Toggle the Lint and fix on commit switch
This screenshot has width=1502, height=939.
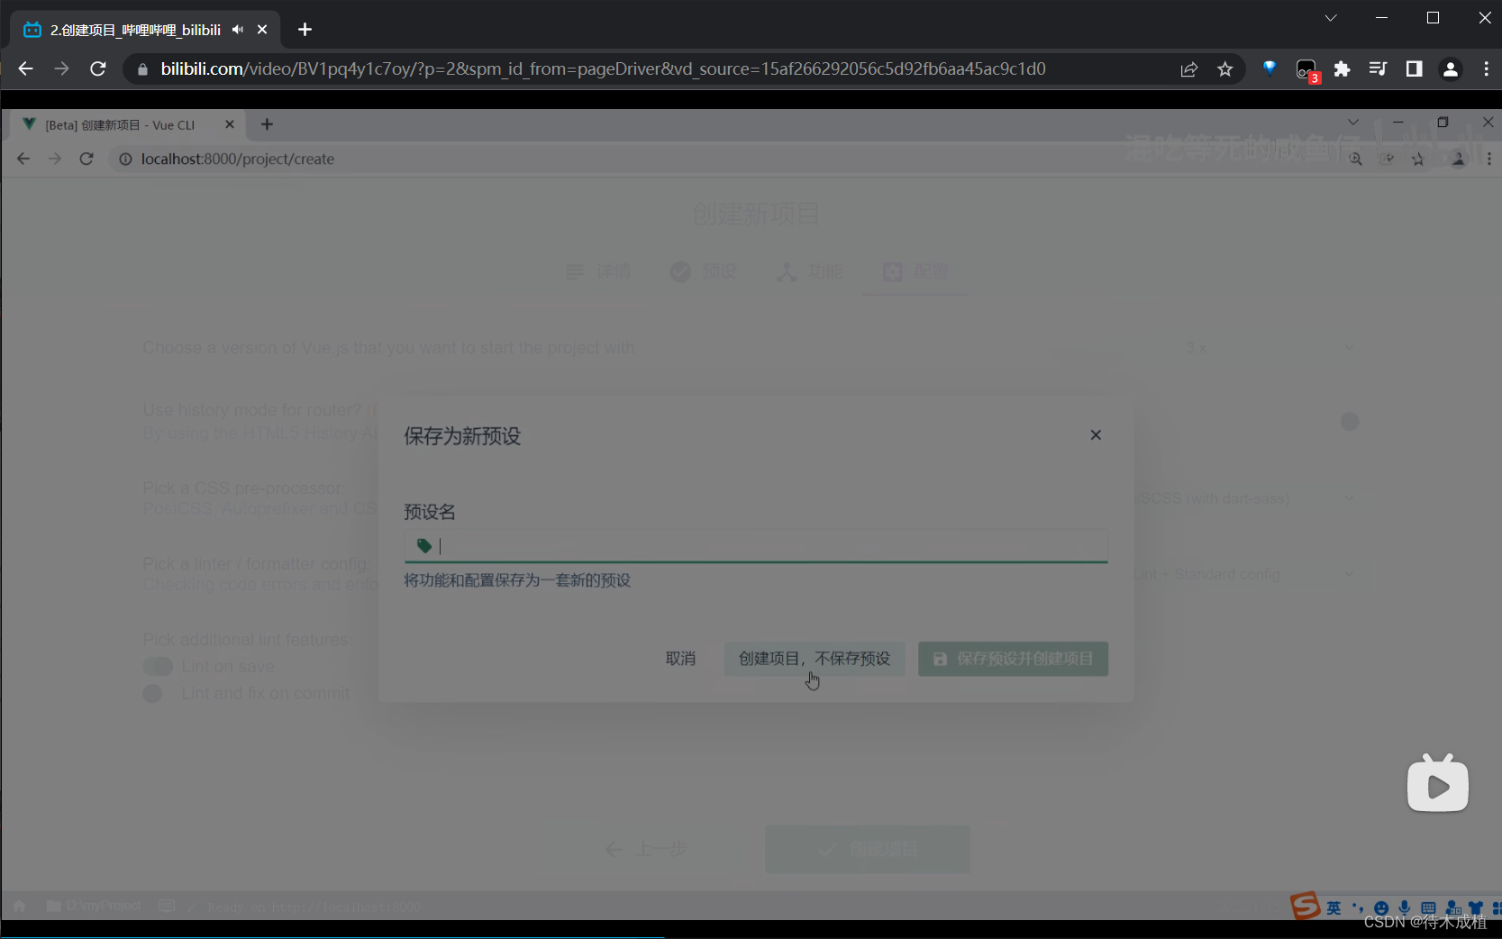click(153, 694)
